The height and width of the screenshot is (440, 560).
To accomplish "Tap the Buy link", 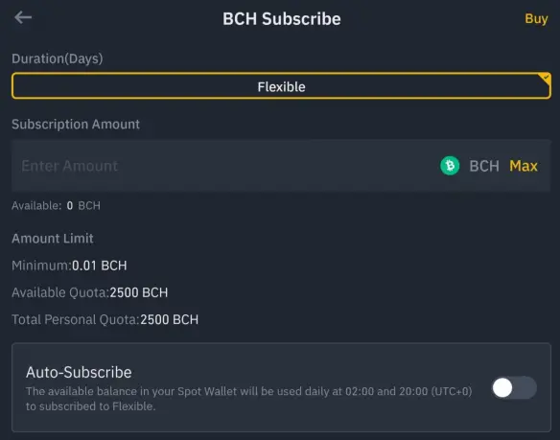I will click(x=536, y=18).
